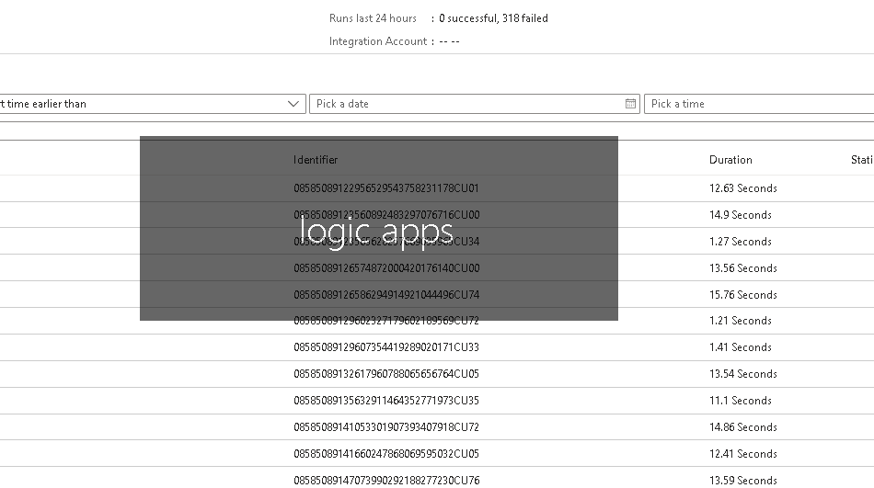Viewport: 874px width, 488px height.
Task: Select run identifier ending 277230CU76
Action: 386,481
